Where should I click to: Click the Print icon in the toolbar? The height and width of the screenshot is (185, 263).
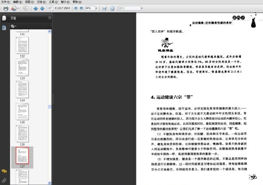pos(6,8)
